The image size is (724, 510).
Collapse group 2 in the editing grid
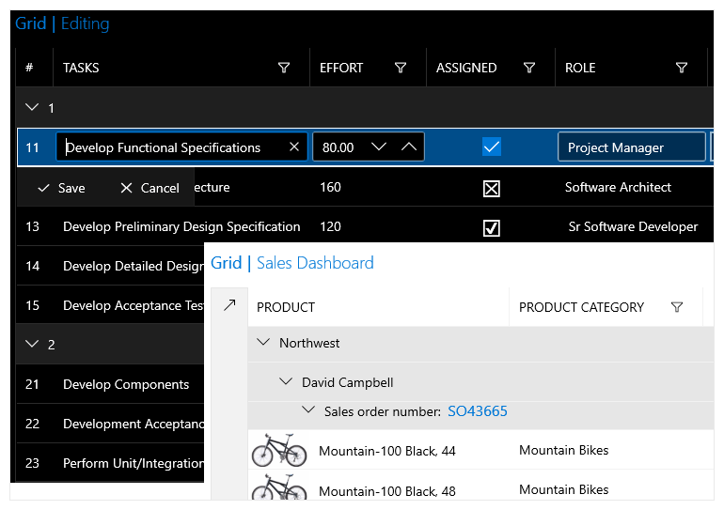(32, 344)
